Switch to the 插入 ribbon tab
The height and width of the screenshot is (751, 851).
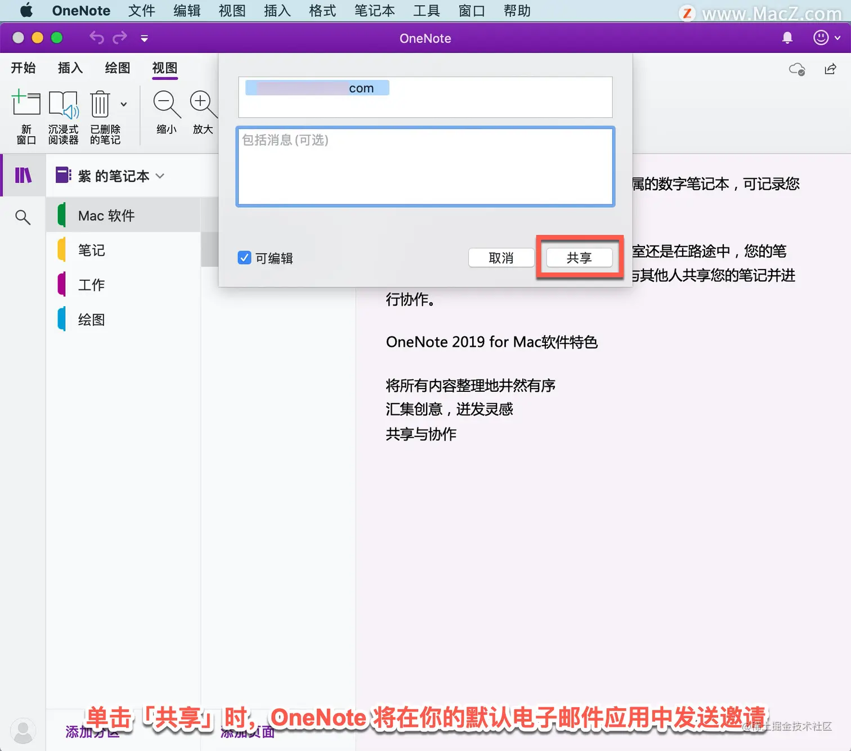point(70,68)
